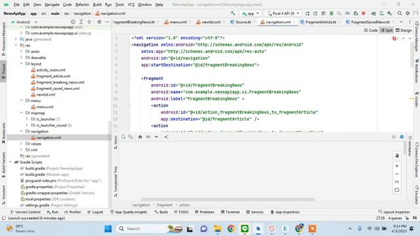This screenshot has width=420, height=236.
Task: Open Device Manager phone icon in toolbar
Action: [x=381, y=13]
